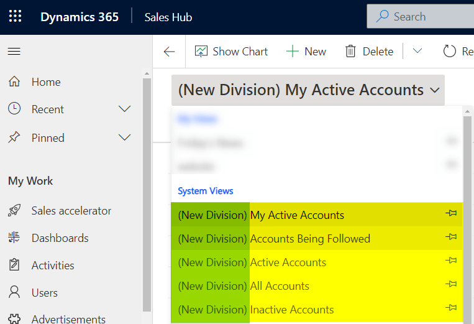Open more Delete options dropdown arrow
This screenshot has height=324, width=474.
417,52
